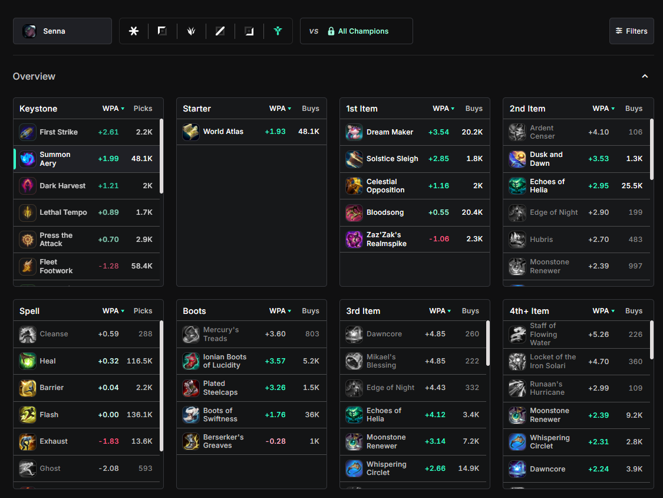Image resolution: width=663 pixels, height=498 pixels.
Task: Choose the mid lane role icon
Action: point(220,31)
